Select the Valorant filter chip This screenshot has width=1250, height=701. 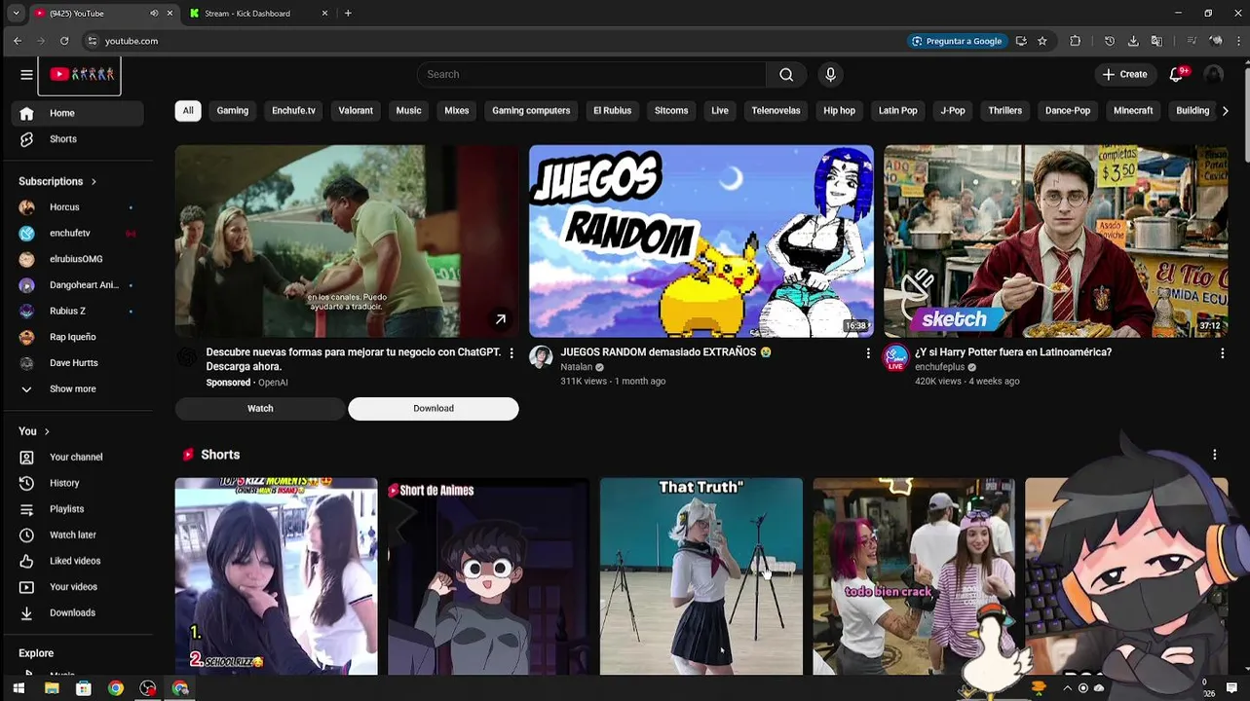point(356,111)
